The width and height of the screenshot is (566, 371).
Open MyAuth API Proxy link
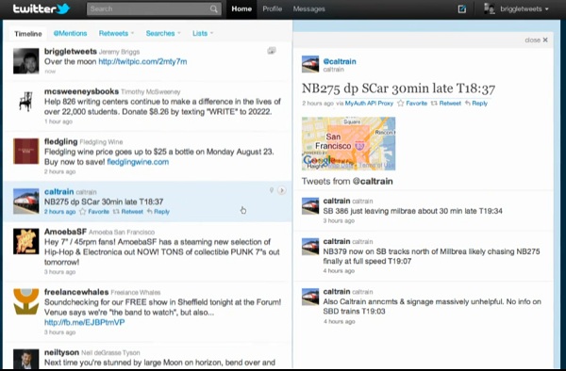(369, 104)
